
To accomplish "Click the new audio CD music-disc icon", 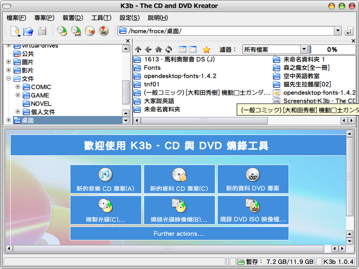I will (x=105, y=174).
